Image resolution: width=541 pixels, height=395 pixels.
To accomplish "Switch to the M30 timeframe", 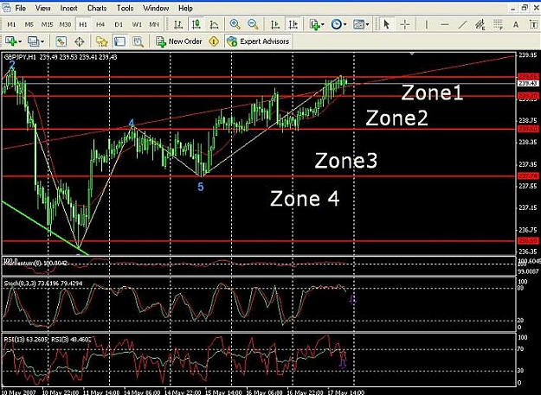I will click(65, 24).
